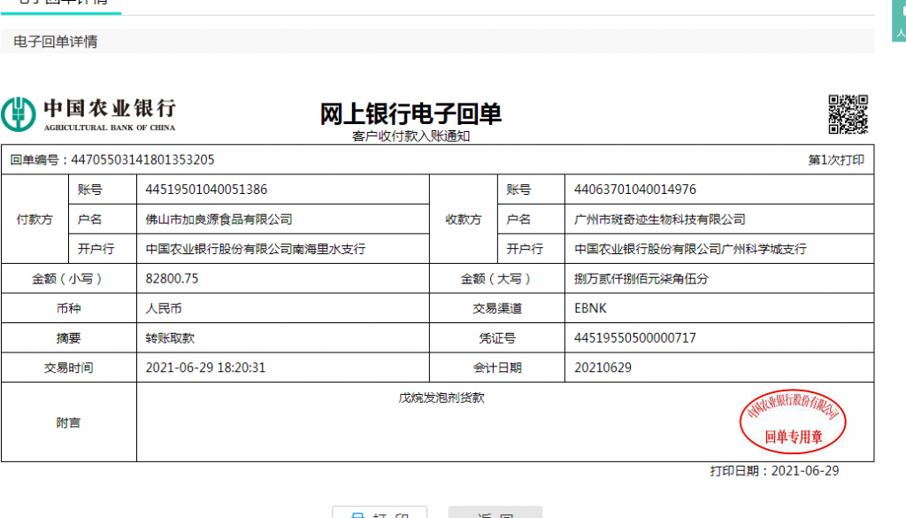Click the print date 2021-06-29

(x=805, y=470)
